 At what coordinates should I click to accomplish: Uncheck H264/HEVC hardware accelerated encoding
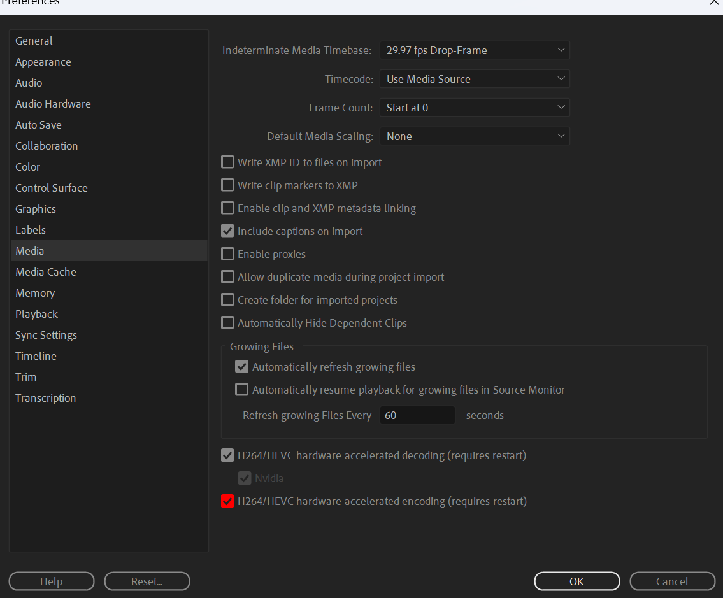pos(227,501)
